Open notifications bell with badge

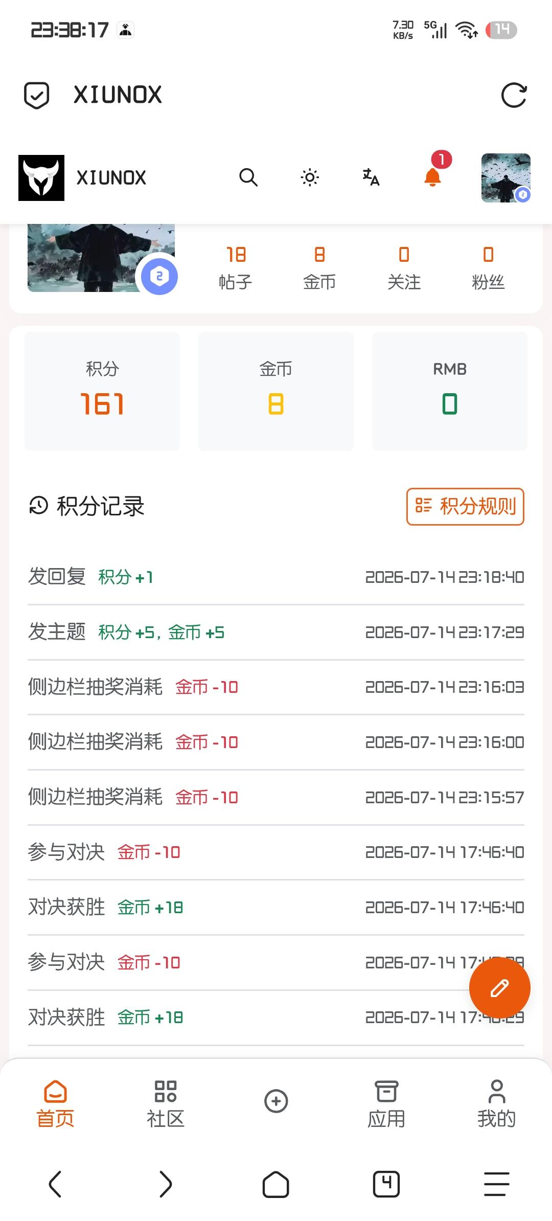click(x=433, y=174)
